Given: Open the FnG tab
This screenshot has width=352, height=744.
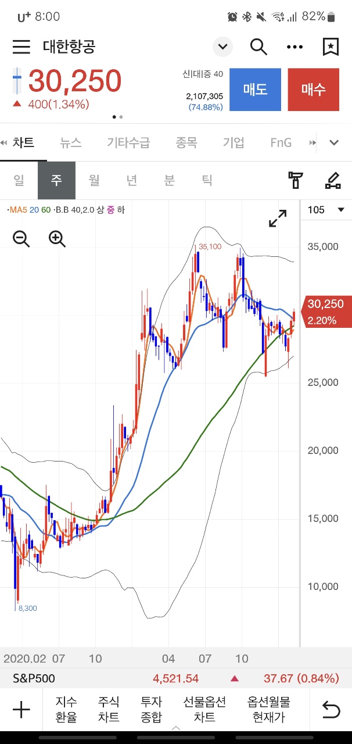Looking at the screenshot, I should [281, 142].
